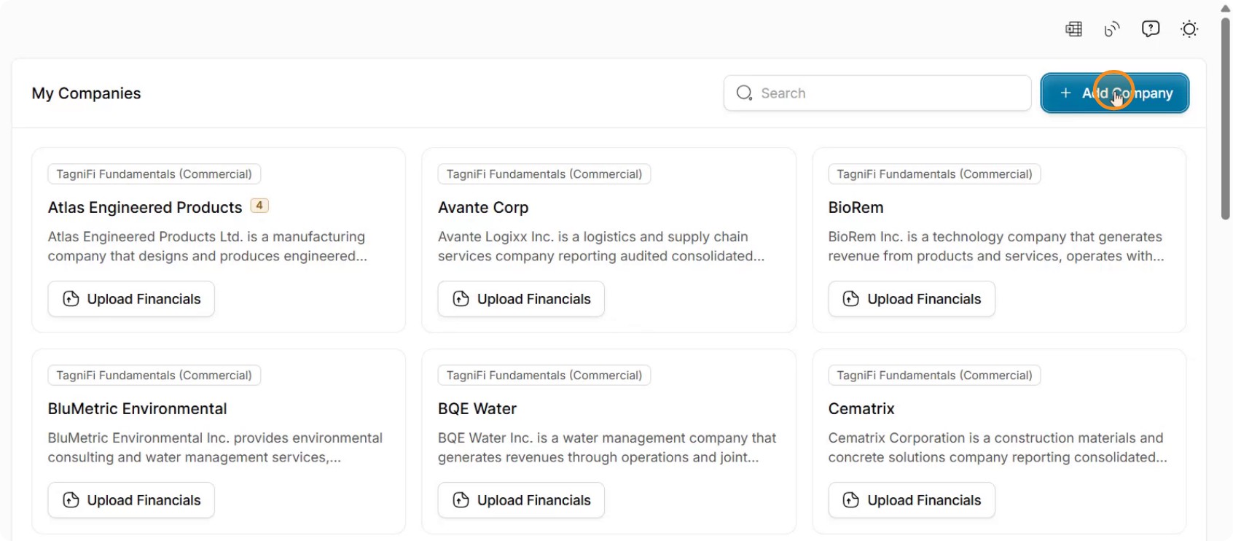Upload Financials for BluMetric Environmental

tap(131, 500)
